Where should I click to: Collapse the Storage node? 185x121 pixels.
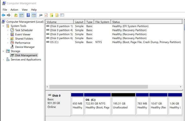[3, 51]
